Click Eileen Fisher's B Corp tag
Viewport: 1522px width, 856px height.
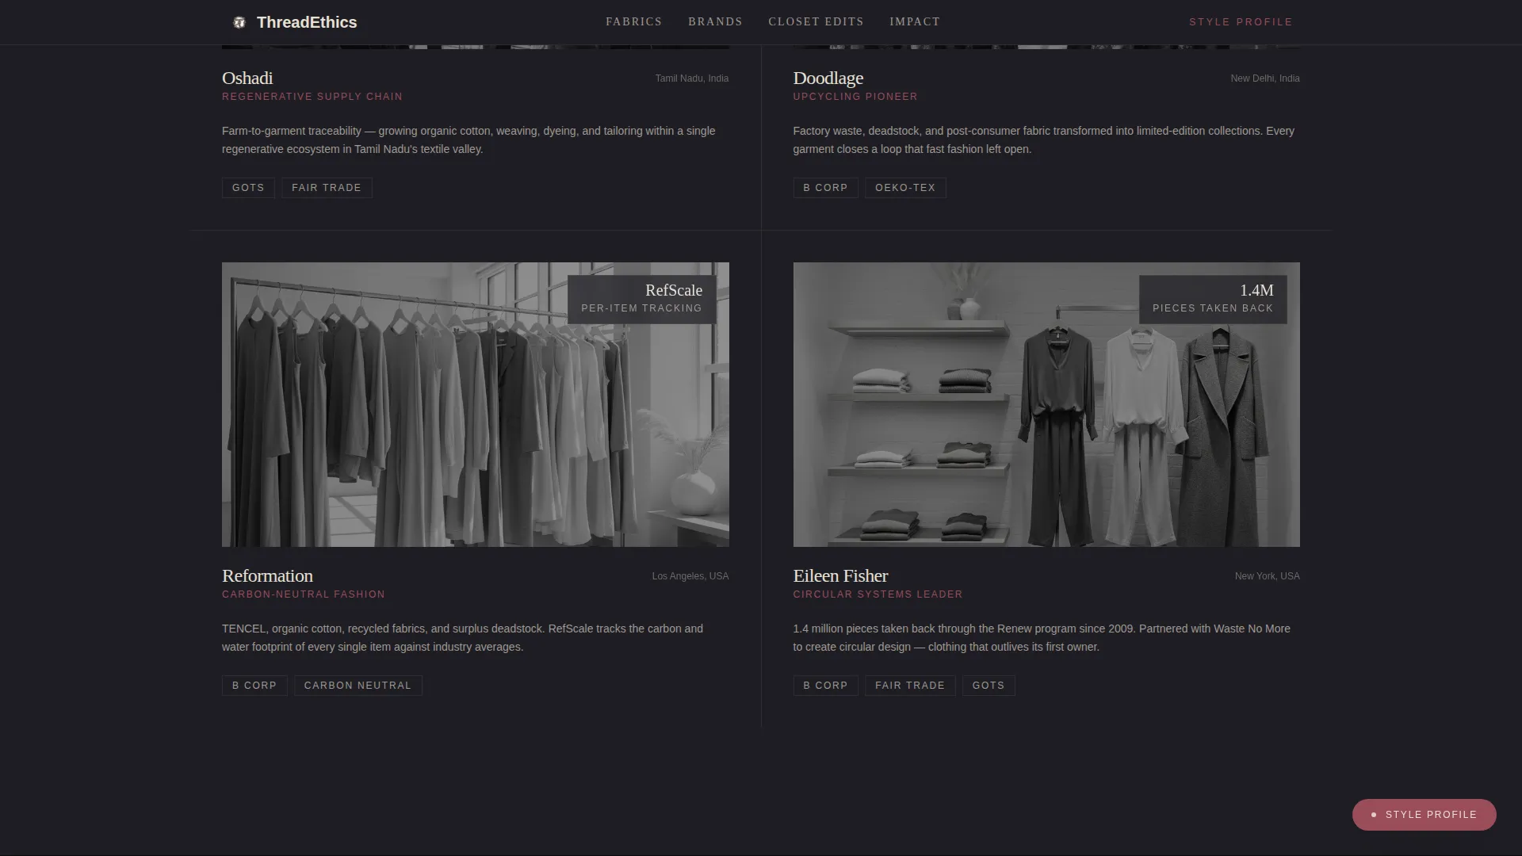pos(825,686)
